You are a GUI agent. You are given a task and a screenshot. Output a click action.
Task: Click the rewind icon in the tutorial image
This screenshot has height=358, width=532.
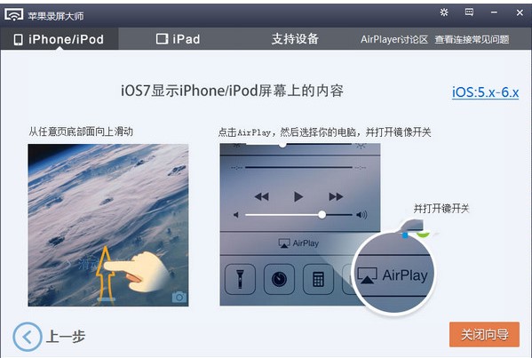coord(262,196)
